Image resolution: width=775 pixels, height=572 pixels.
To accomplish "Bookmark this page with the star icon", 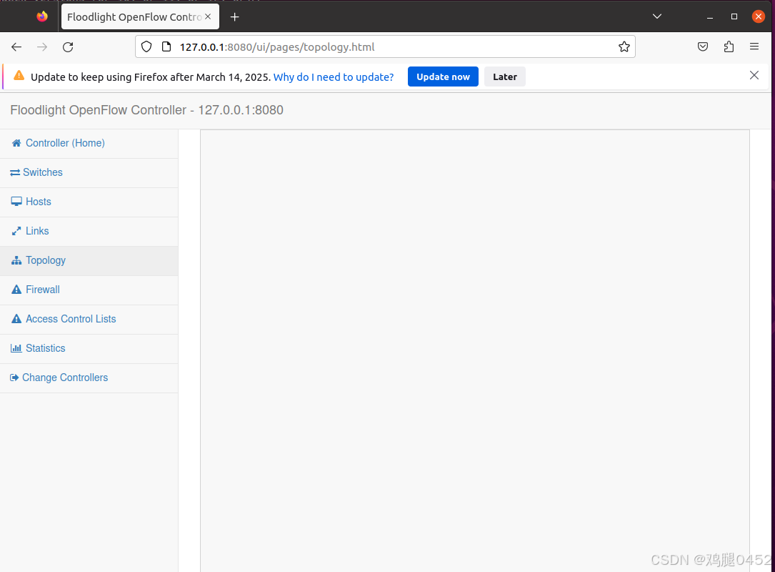I will pos(624,47).
